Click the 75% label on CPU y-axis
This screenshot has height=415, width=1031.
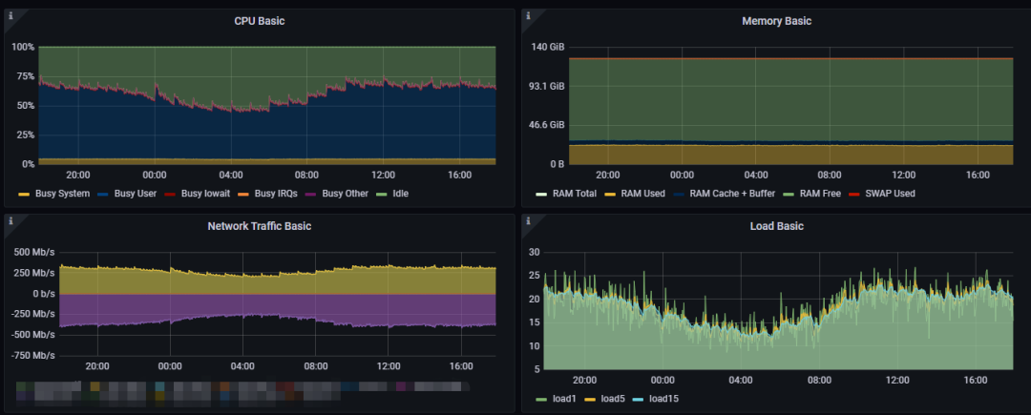pos(27,76)
